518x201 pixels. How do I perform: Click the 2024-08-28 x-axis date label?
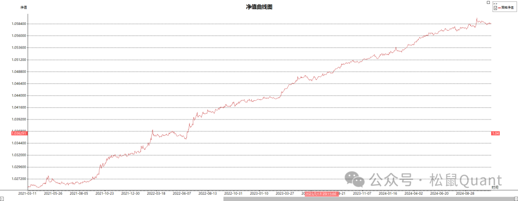tap(465, 194)
